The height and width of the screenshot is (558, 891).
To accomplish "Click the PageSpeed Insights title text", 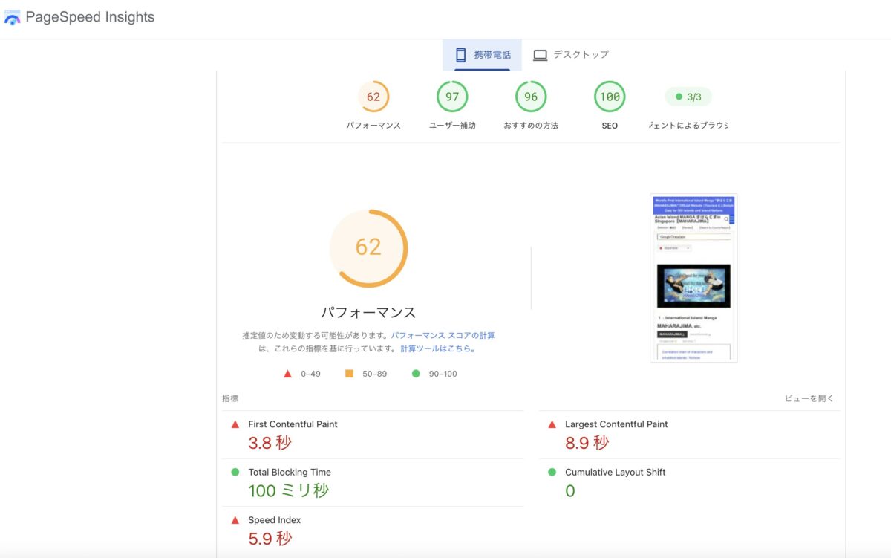I will [90, 17].
